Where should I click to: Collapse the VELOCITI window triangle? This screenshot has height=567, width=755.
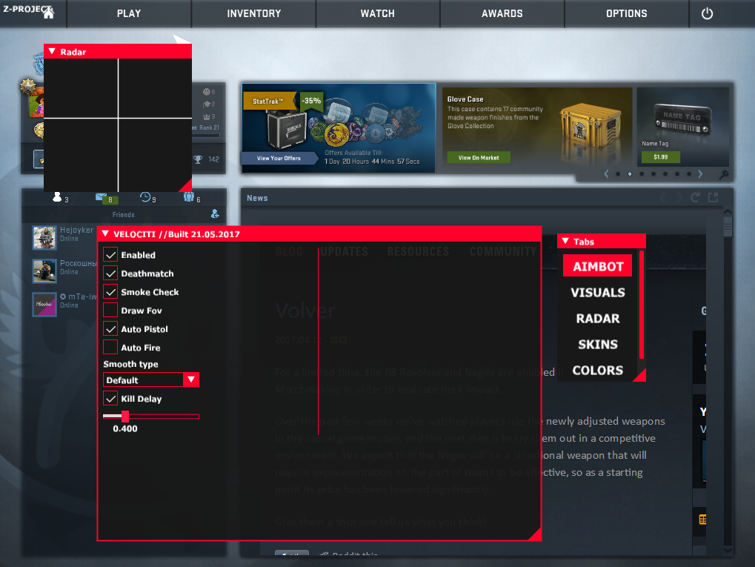105,233
